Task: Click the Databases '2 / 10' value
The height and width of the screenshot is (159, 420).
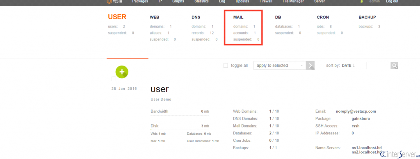Action: (x=274, y=133)
